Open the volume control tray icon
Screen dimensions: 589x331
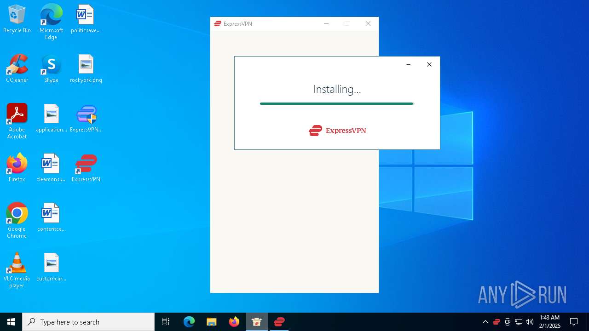pos(530,322)
